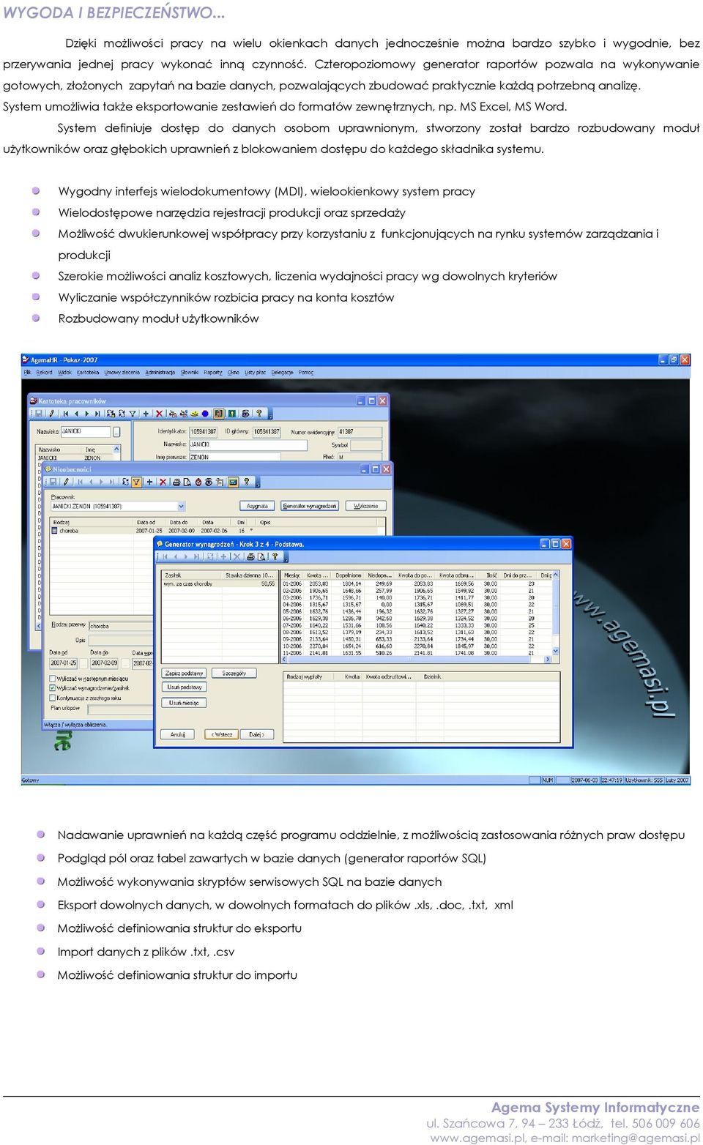Click the '< Wstecz' button
This screenshot has width=703, height=1145.
[222, 734]
